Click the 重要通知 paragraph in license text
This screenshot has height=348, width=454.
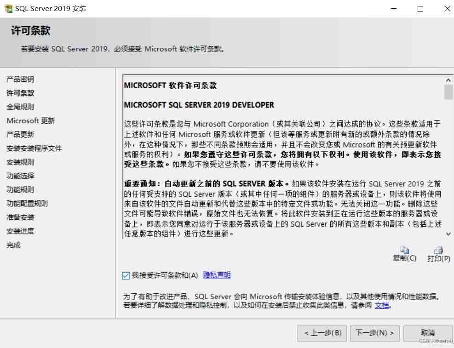coord(282,209)
